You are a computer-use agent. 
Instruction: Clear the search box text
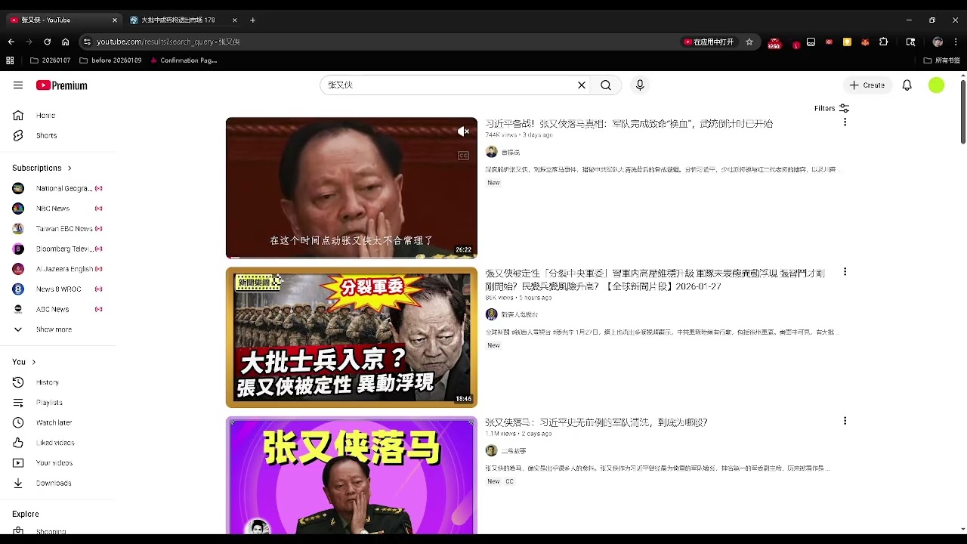582,85
